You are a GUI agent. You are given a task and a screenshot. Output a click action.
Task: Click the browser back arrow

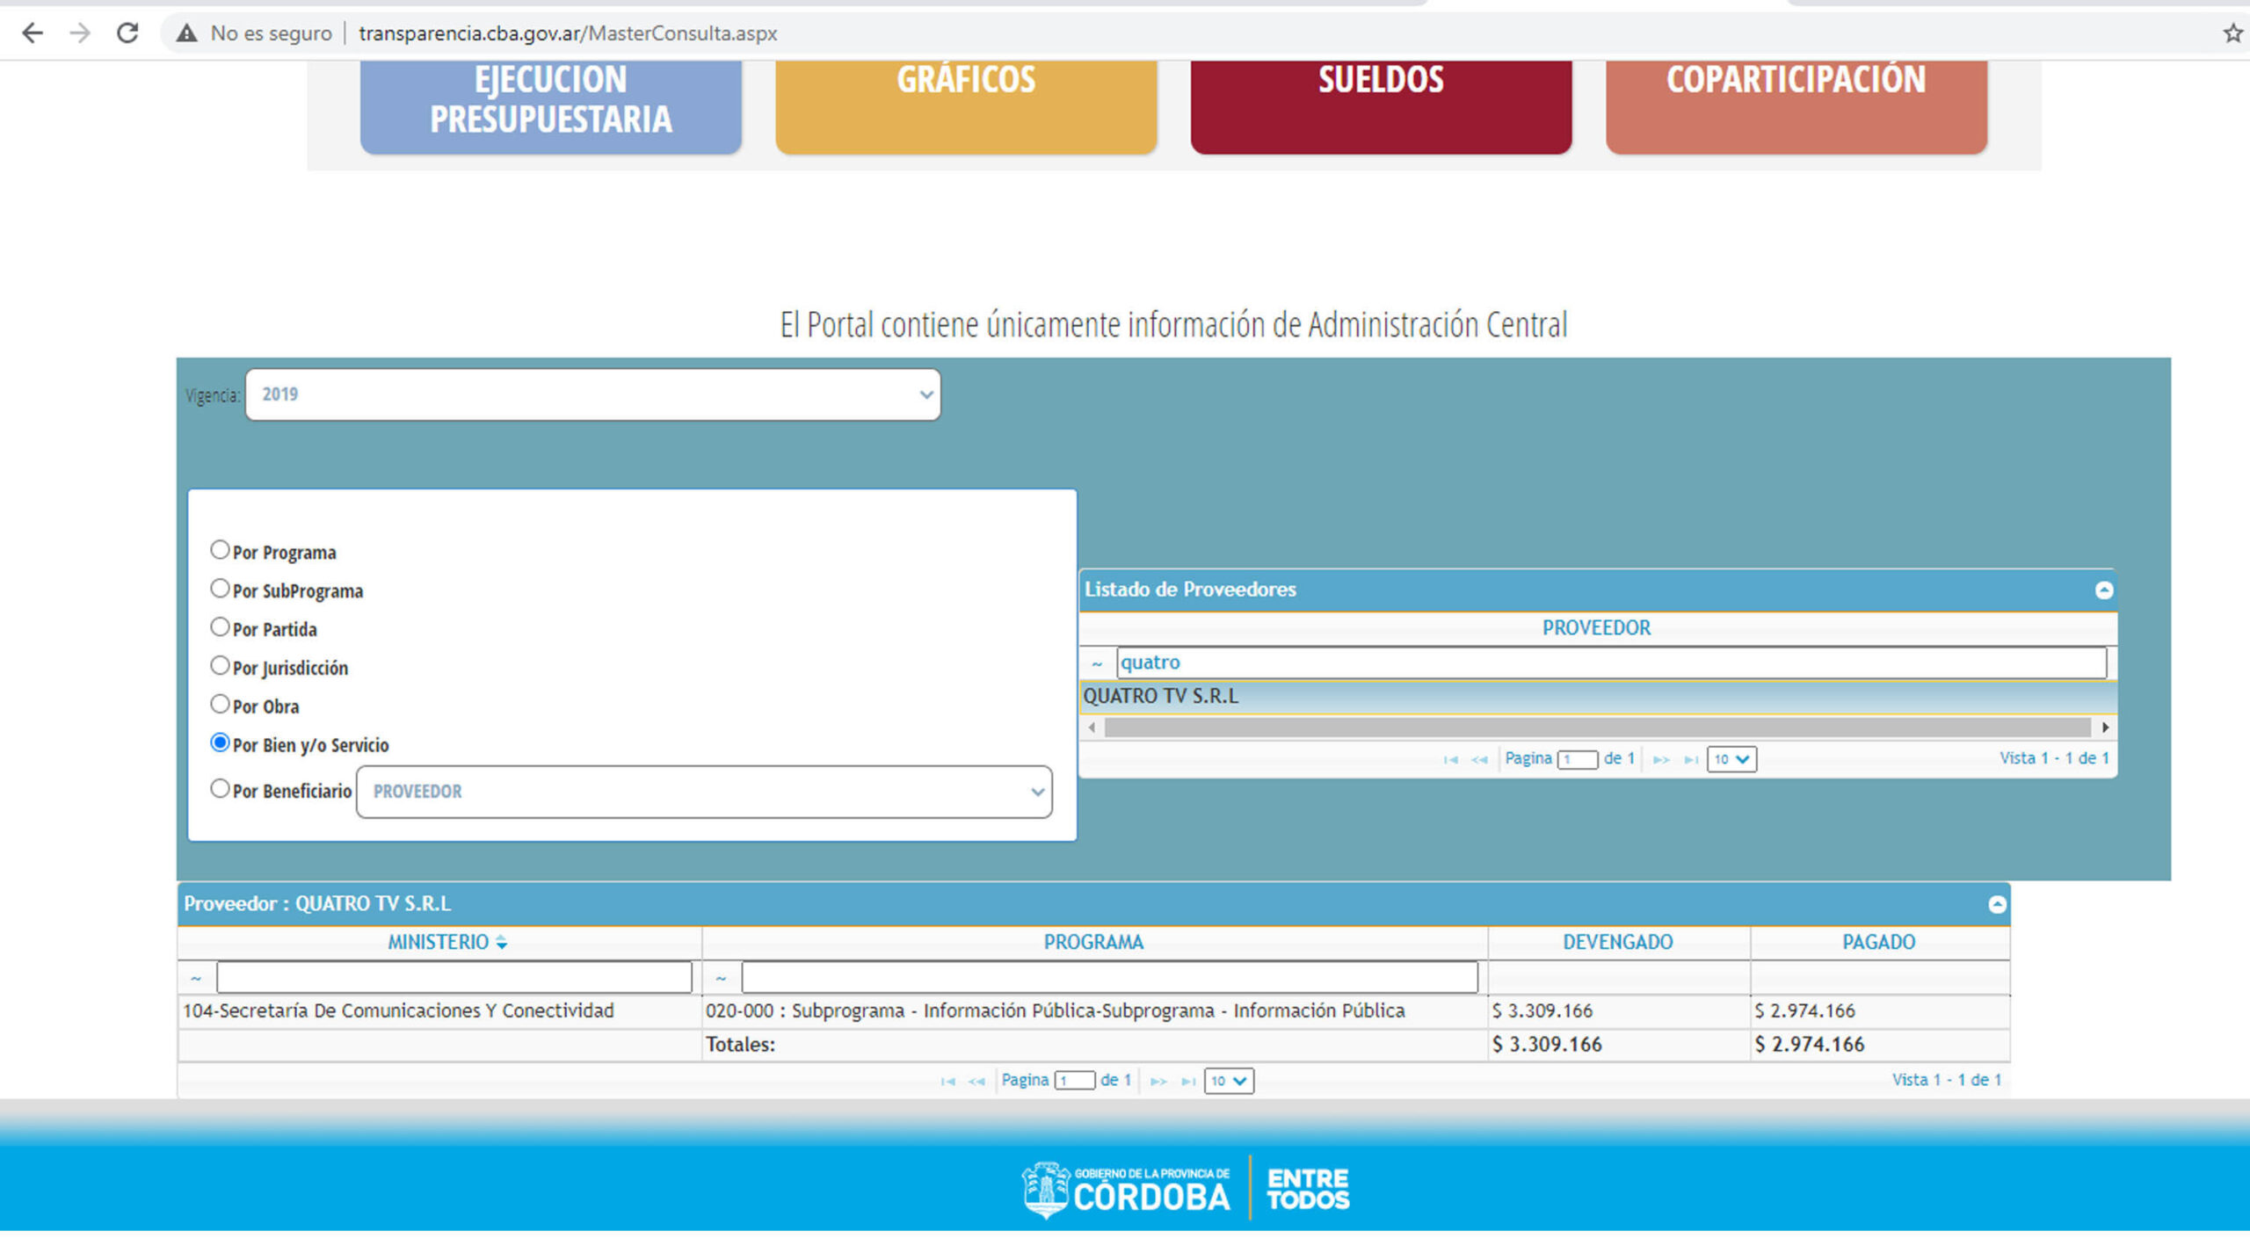(33, 33)
